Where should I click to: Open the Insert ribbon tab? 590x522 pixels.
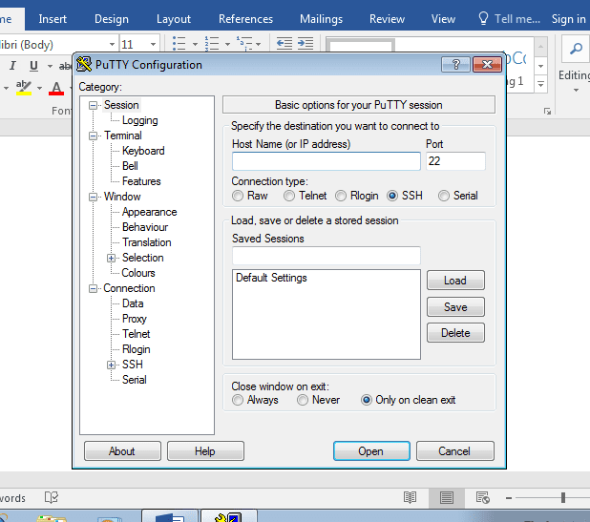pos(53,19)
